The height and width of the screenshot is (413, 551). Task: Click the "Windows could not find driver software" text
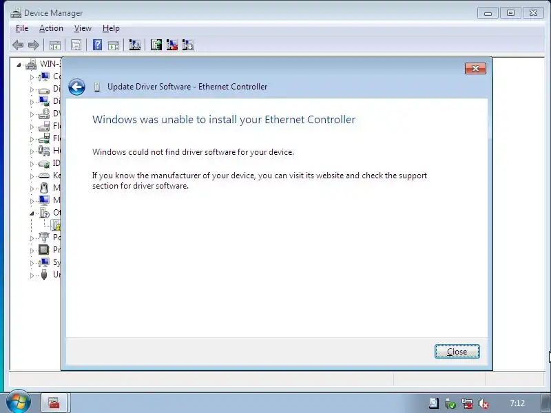click(193, 152)
